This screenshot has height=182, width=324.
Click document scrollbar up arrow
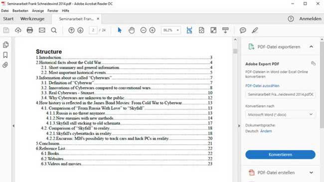coord(235,40)
